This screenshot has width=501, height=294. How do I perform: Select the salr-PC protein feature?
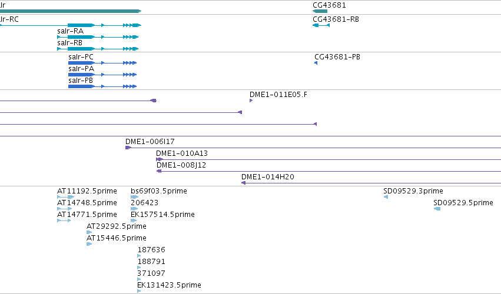102,63
